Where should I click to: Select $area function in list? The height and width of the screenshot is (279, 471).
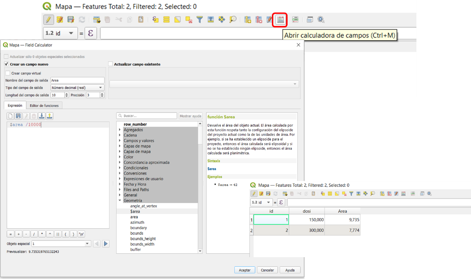[x=135, y=211]
